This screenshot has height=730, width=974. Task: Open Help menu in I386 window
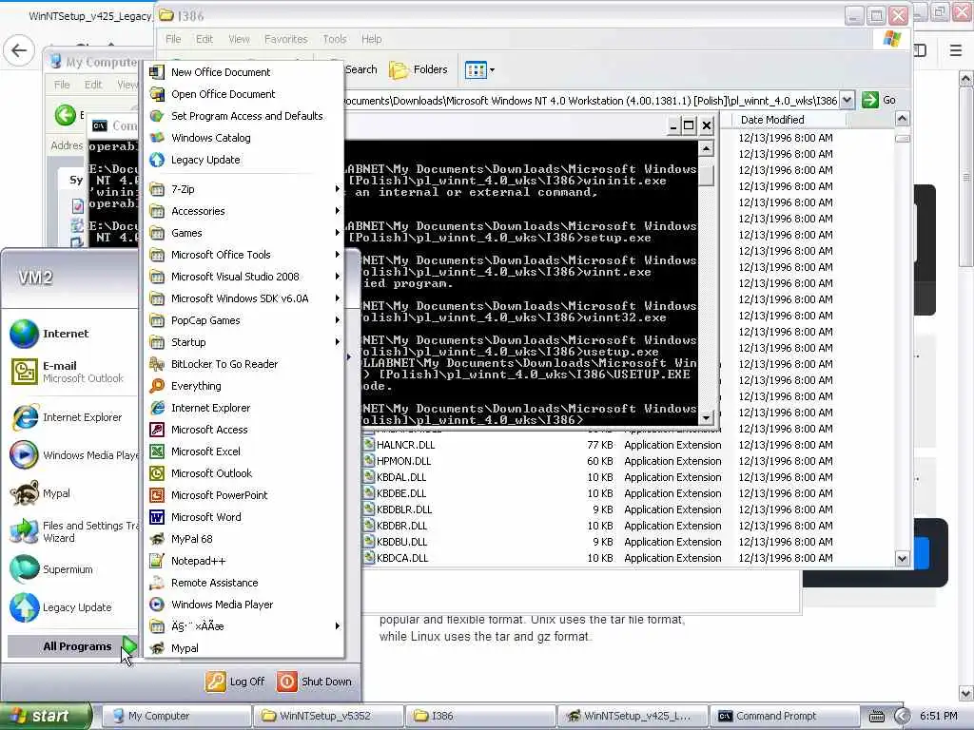click(372, 39)
